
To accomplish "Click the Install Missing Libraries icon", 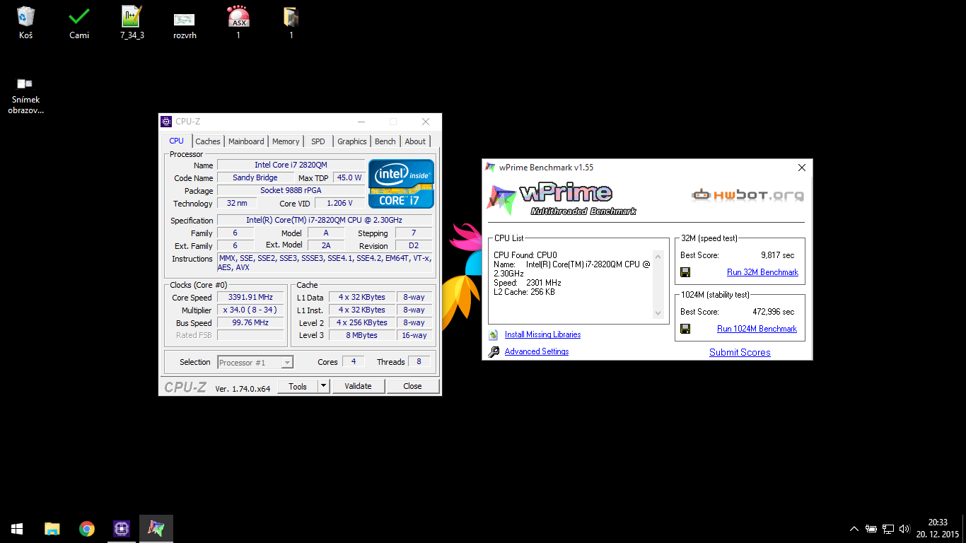I will pyautogui.click(x=493, y=335).
